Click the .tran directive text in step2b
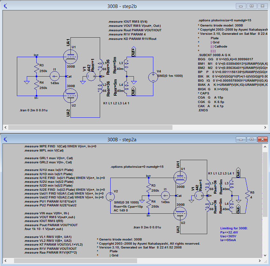Image resolution: width=270 pixels, height=266 pixels. tap(34, 110)
